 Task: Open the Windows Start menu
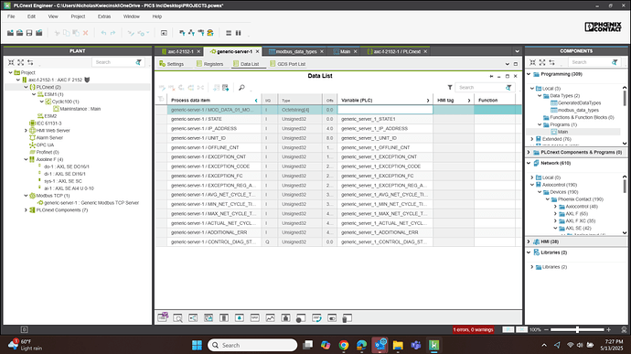[197, 345]
